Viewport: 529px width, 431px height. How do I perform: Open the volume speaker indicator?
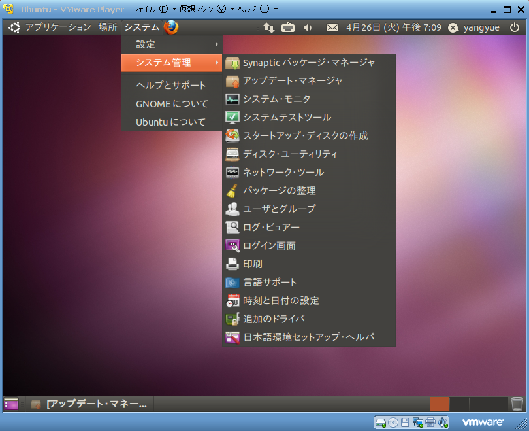coord(308,27)
